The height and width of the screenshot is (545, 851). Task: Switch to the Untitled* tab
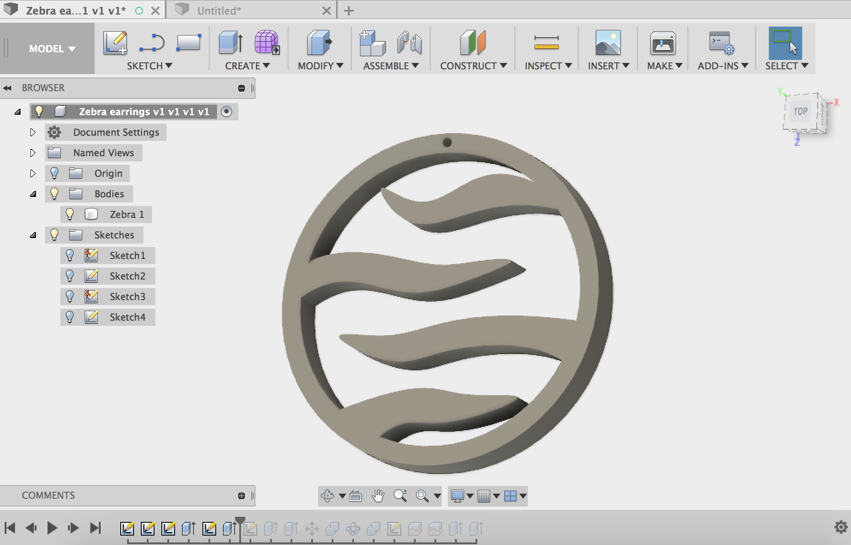[x=219, y=10]
